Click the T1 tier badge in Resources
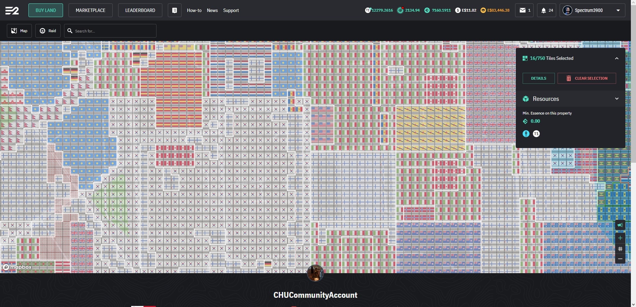Viewport: 636px width, 307px height. click(536, 134)
